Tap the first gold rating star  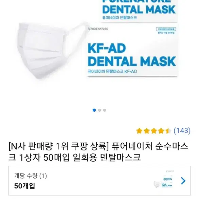(x=139, y=131)
